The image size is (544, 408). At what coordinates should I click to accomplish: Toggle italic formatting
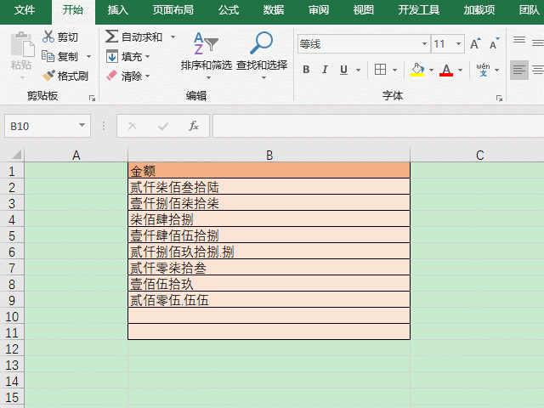point(325,70)
